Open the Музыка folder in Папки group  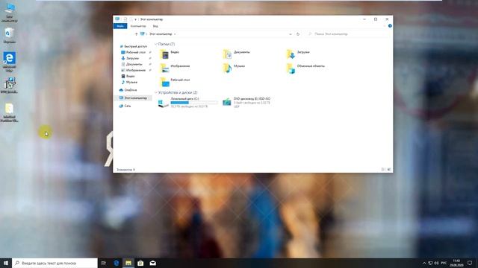coord(234,68)
